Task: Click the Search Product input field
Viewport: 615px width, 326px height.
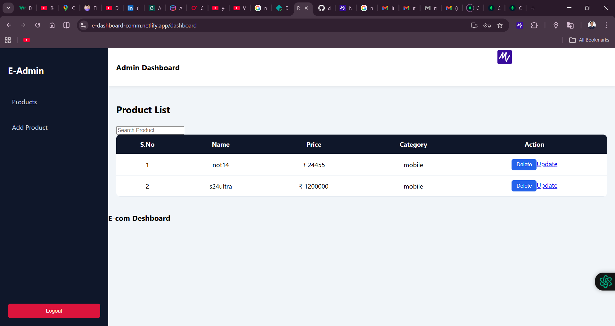Action: coord(150,130)
